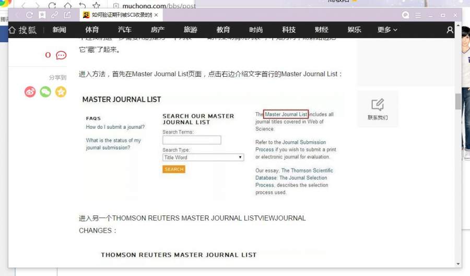The width and height of the screenshot is (470, 276).
Task: Share the article to Weibo
Action: coord(30,92)
